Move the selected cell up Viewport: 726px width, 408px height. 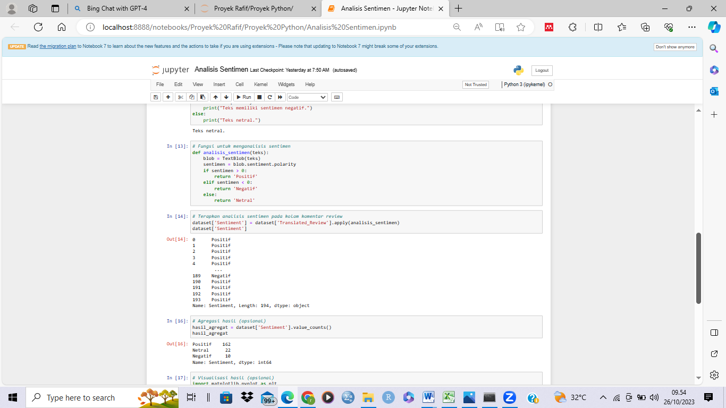[215, 97]
